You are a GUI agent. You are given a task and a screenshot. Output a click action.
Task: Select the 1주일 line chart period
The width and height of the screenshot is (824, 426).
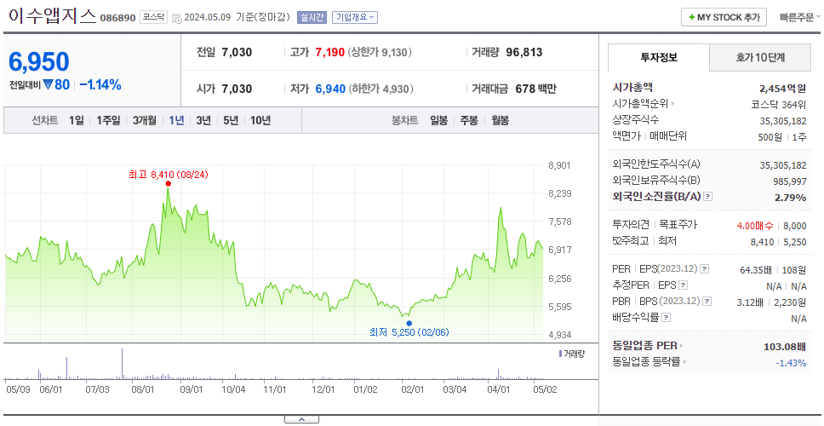tap(108, 120)
